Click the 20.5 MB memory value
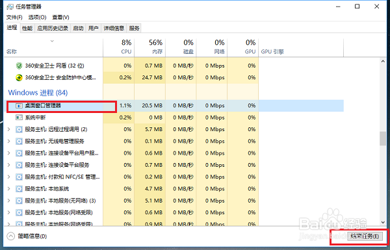This screenshot has height=250, width=390. (x=152, y=106)
